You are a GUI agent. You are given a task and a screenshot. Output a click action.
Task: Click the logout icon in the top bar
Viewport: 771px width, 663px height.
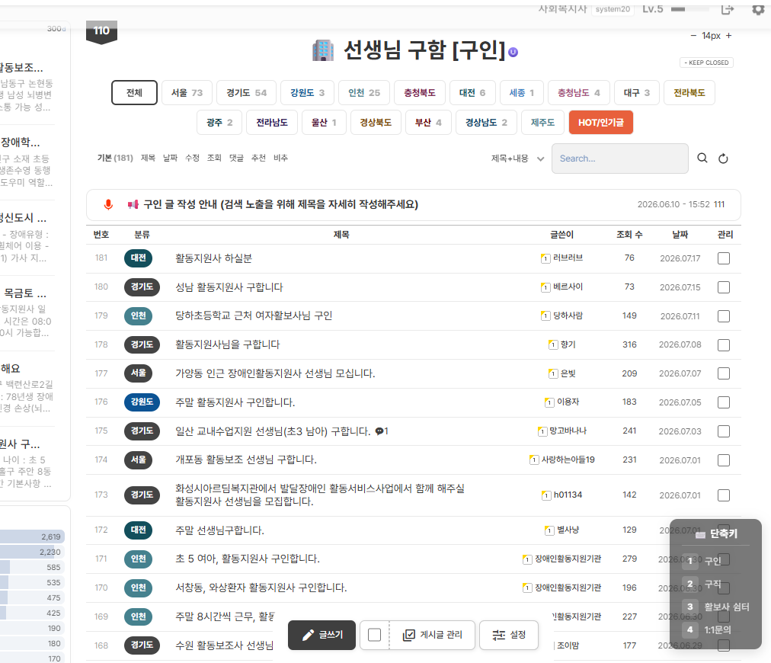tap(728, 9)
